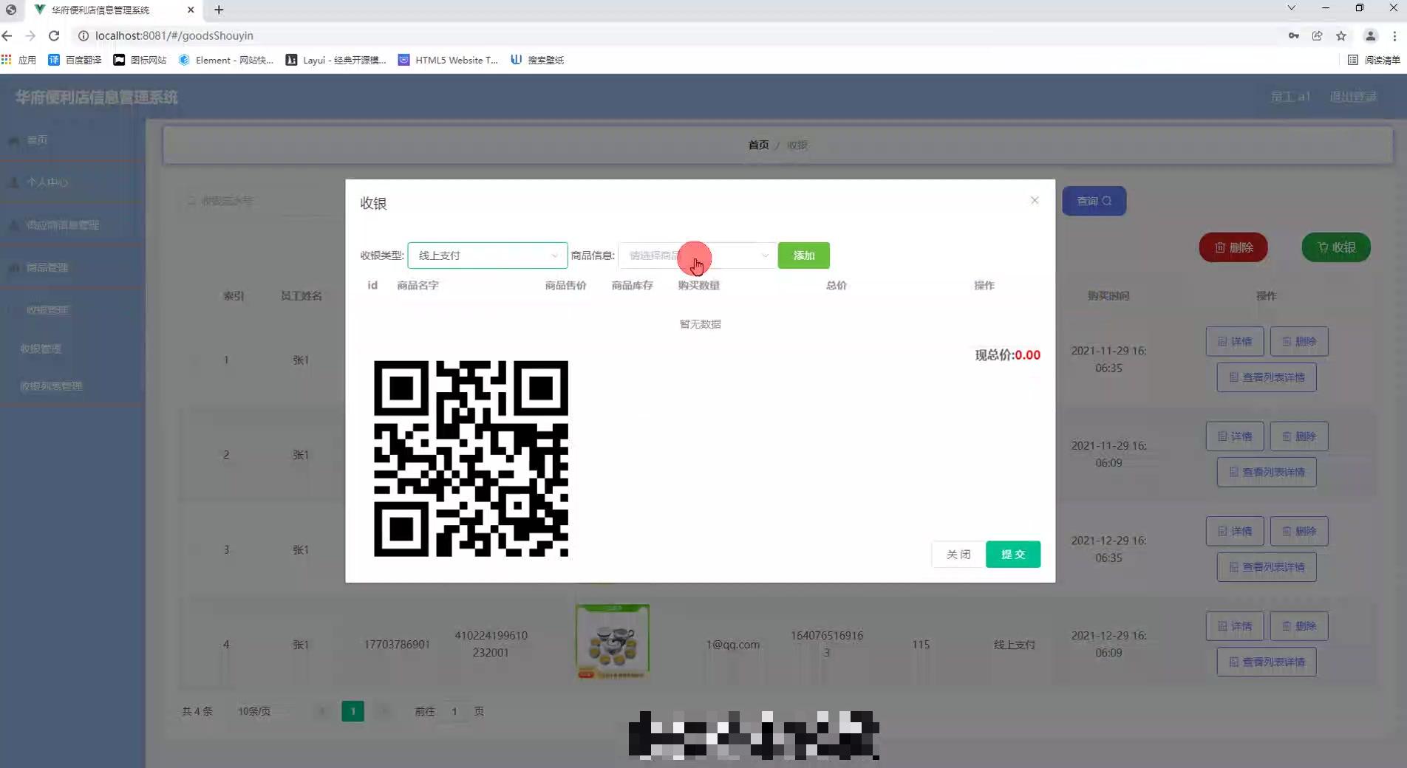Viewport: 1407px width, 768px height.
Task: Click the password key icon in address bar
Action: click(1293, 35)
